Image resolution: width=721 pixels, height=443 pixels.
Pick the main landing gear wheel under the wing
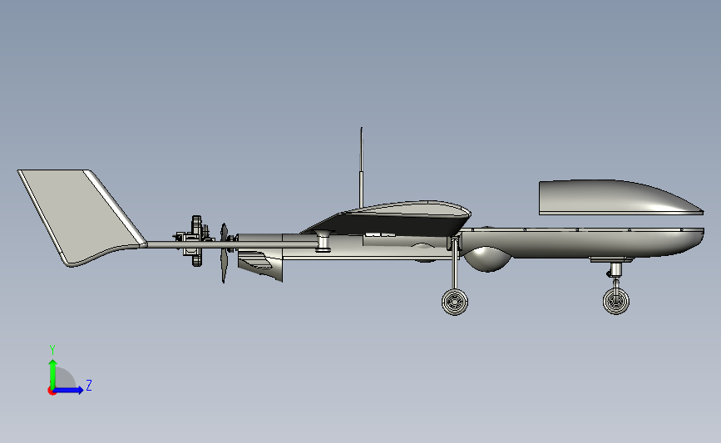click(x=455, y=302)
